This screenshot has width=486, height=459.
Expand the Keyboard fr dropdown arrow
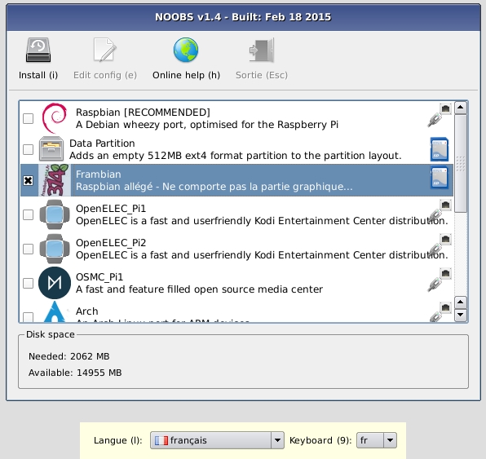click(x=390, y=440)
